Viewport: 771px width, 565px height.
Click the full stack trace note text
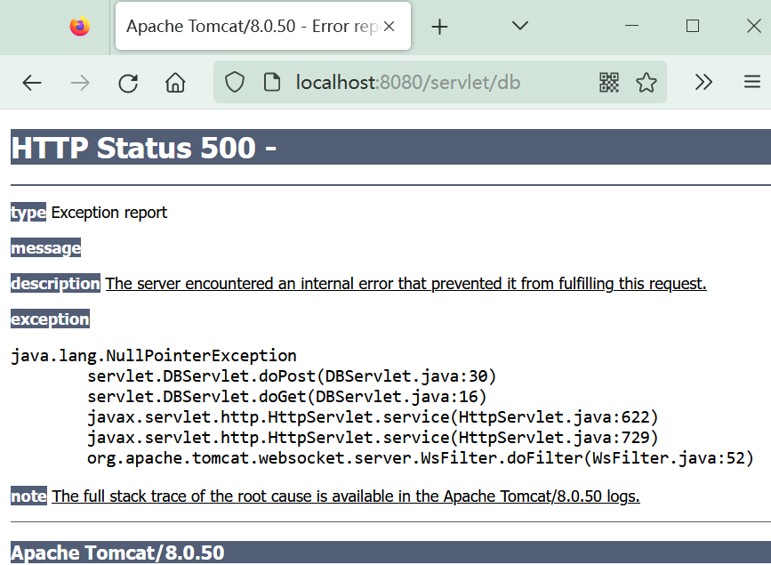(346, 496)
